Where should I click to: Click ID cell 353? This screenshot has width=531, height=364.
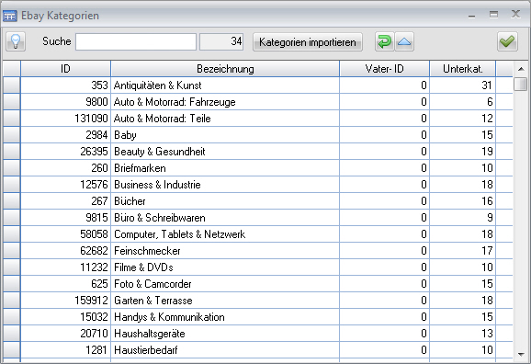[x=66, y=85]
